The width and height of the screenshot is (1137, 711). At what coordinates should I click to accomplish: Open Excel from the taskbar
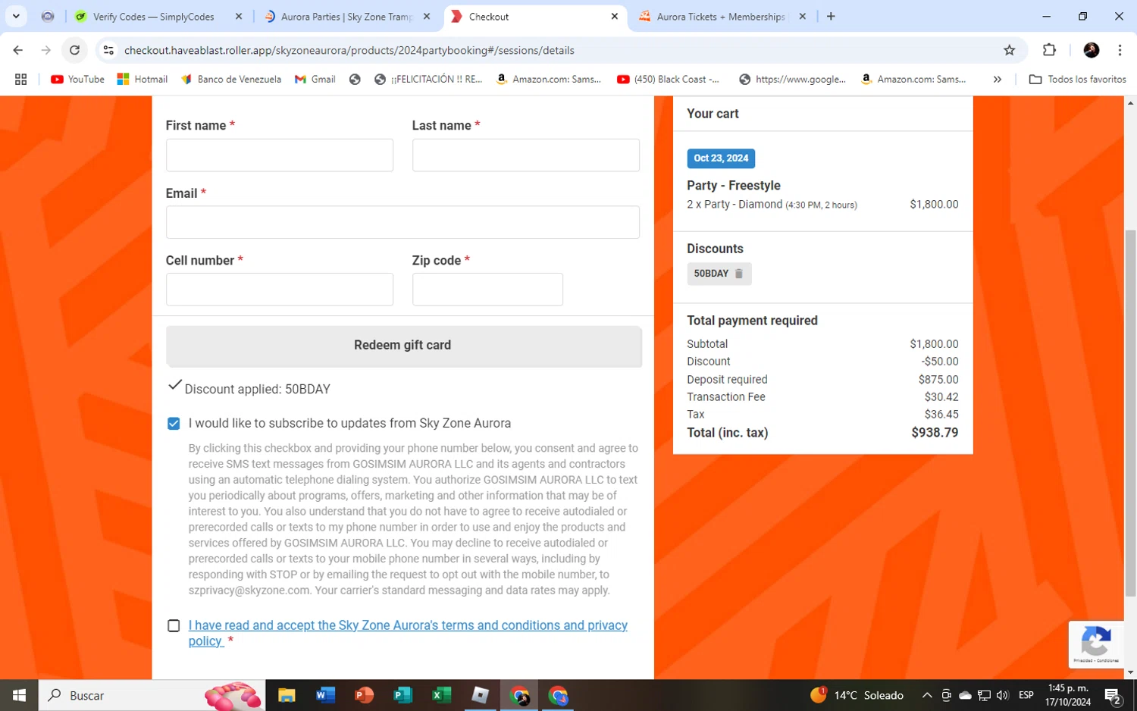tap(441, 695)
